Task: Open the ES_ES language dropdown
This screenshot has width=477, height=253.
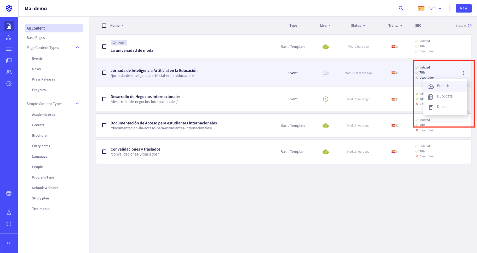Action: pos(430,8)
